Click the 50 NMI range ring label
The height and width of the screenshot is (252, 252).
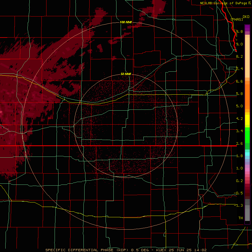pos(126,74)
